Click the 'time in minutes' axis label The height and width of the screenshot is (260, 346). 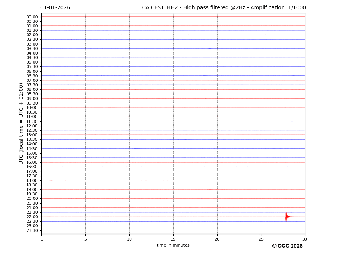173,245
